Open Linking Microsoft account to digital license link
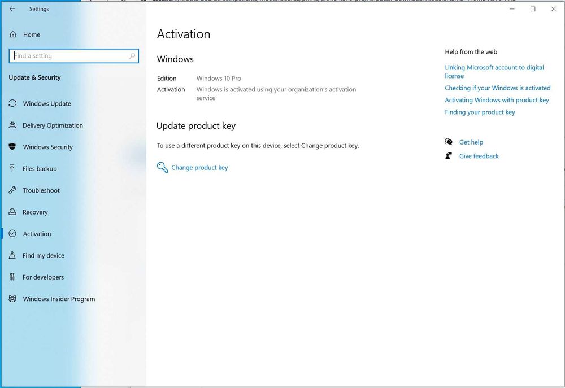Viewport: 565px width, 388px height. pos(494,71)
